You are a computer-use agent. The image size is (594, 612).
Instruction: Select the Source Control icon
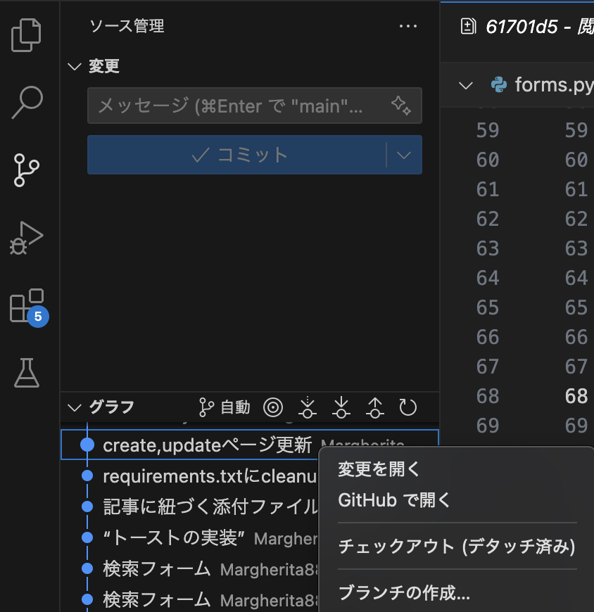click(26, 170)
